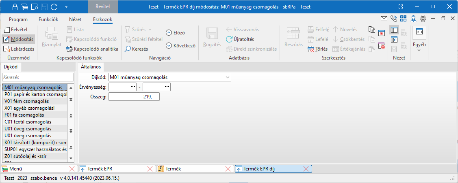The image size is (458, 183).
Task: Open the settings gear icon
Action: pyautogui.click(x=423, y=19)
